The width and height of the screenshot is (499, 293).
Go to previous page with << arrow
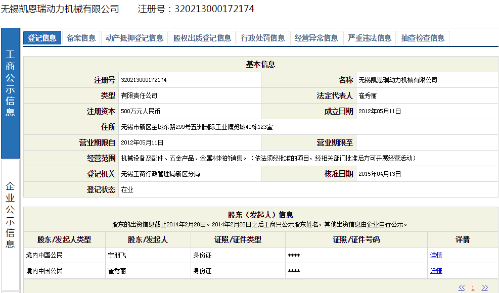pos(462,287)
